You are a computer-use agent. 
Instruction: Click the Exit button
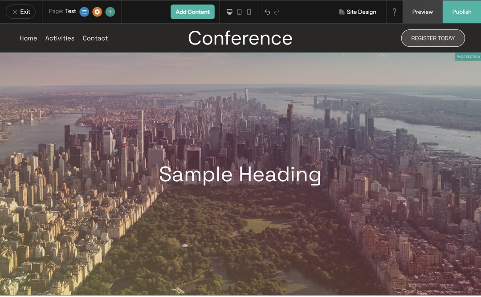click(x=21, y=12)
